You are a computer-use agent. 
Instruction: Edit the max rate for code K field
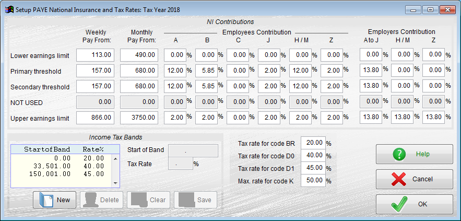tap(313, 180)
